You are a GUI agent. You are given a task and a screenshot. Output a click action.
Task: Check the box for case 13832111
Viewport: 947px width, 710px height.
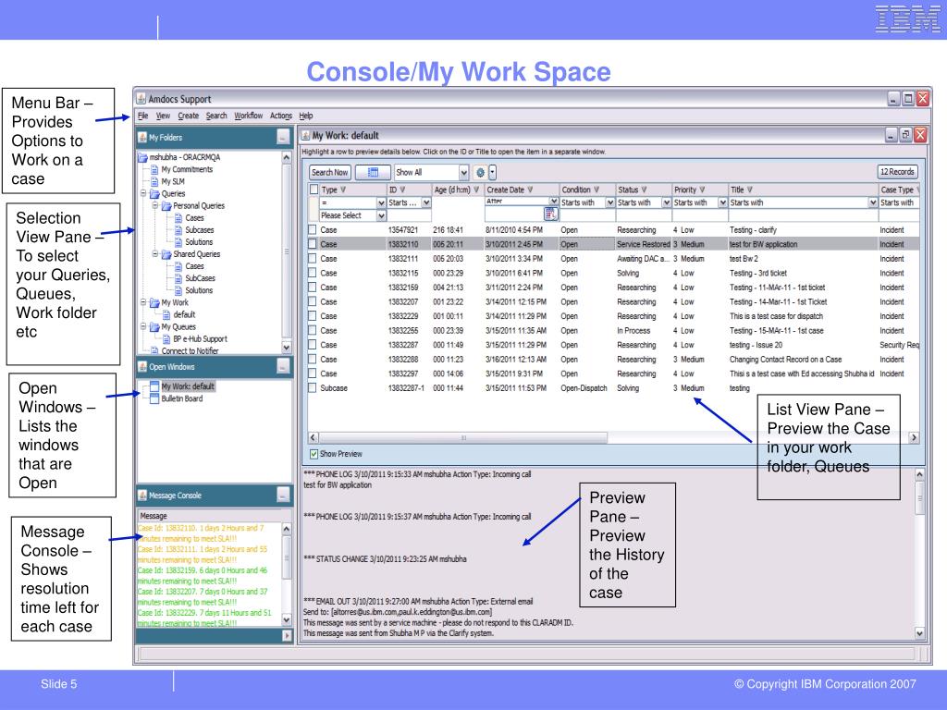313,259
